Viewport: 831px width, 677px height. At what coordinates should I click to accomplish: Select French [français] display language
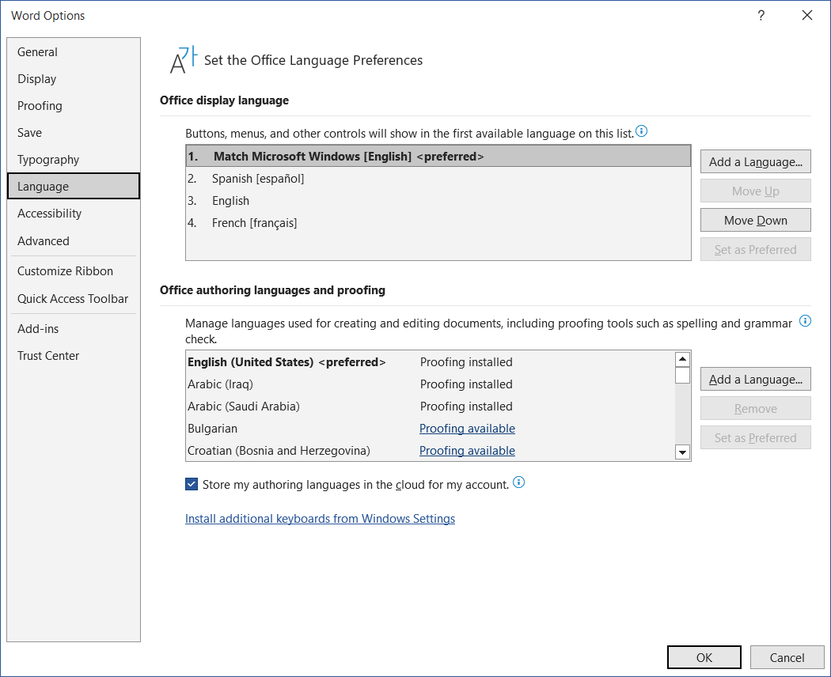(x=438, y=223)
